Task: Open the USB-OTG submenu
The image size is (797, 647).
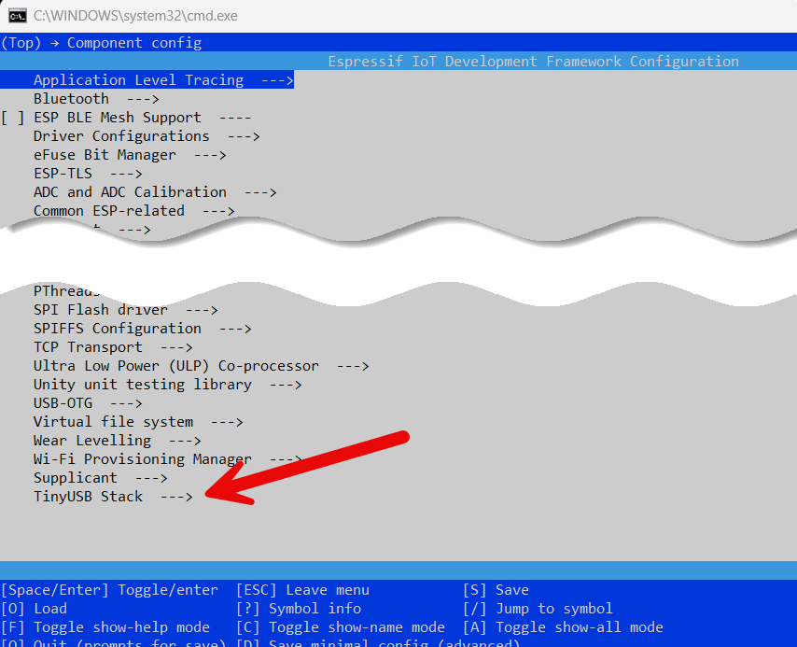Action: [63, 403]
